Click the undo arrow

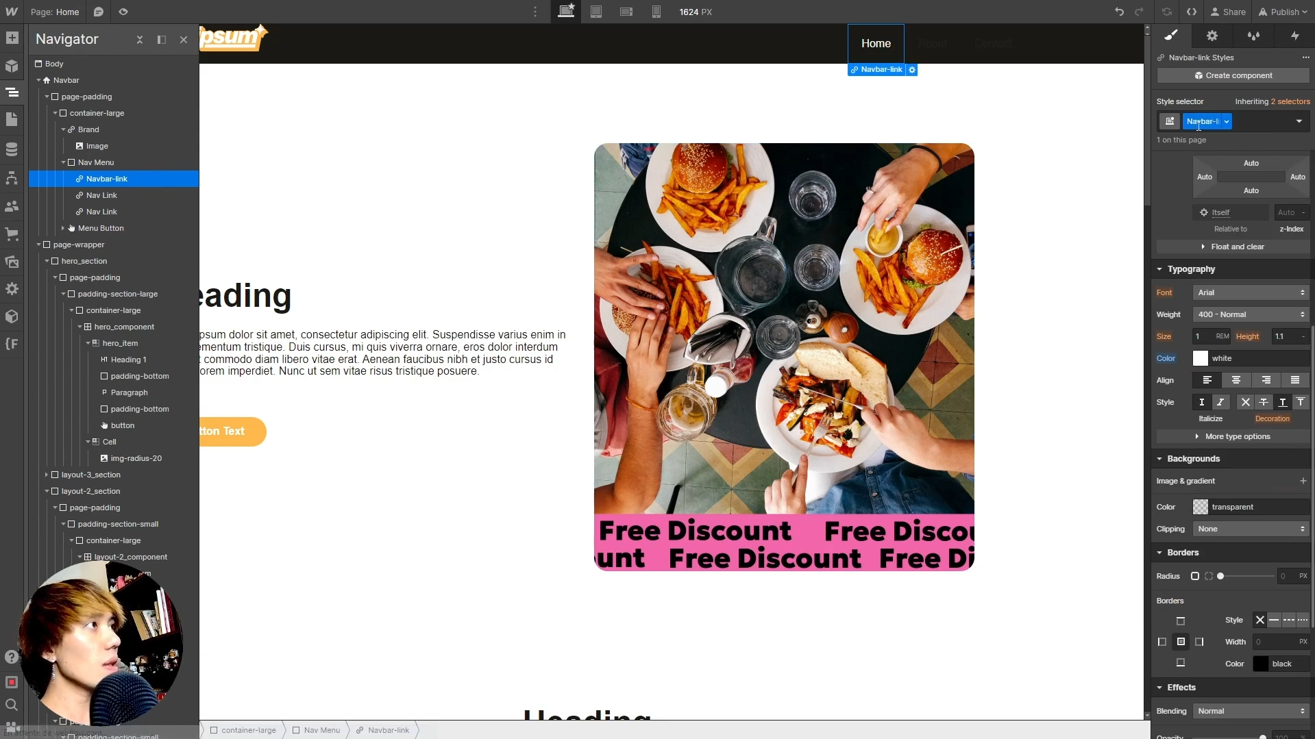[1119, 12]
